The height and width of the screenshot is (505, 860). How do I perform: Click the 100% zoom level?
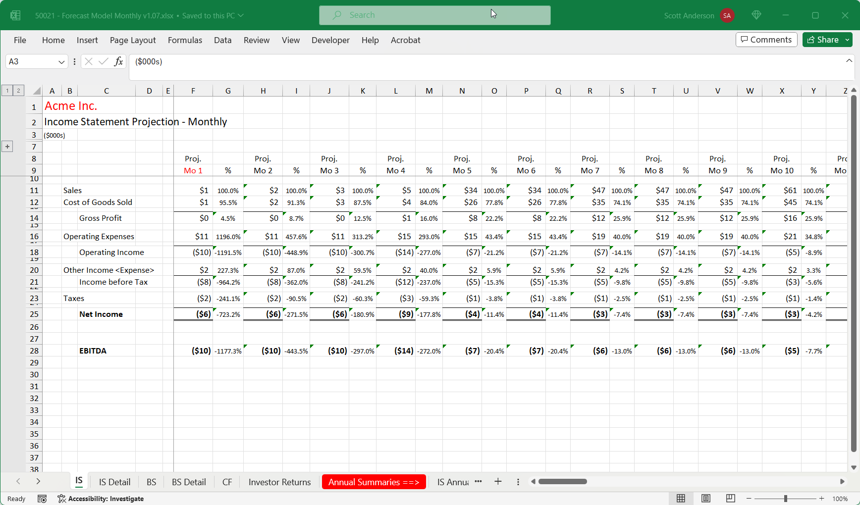840,499
